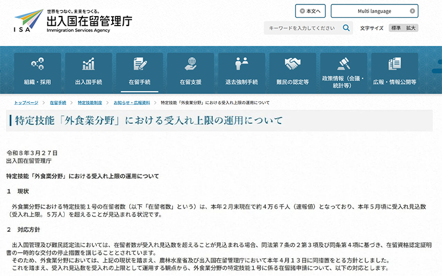The width and height of the screenshot is (442, 276).
Task: Go to お知らせ・広報資料 breadcrumb link
Action: (x=132, y=103)
